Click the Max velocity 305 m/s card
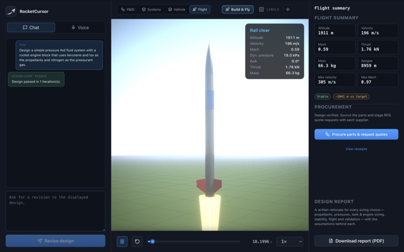 point(335,79)
